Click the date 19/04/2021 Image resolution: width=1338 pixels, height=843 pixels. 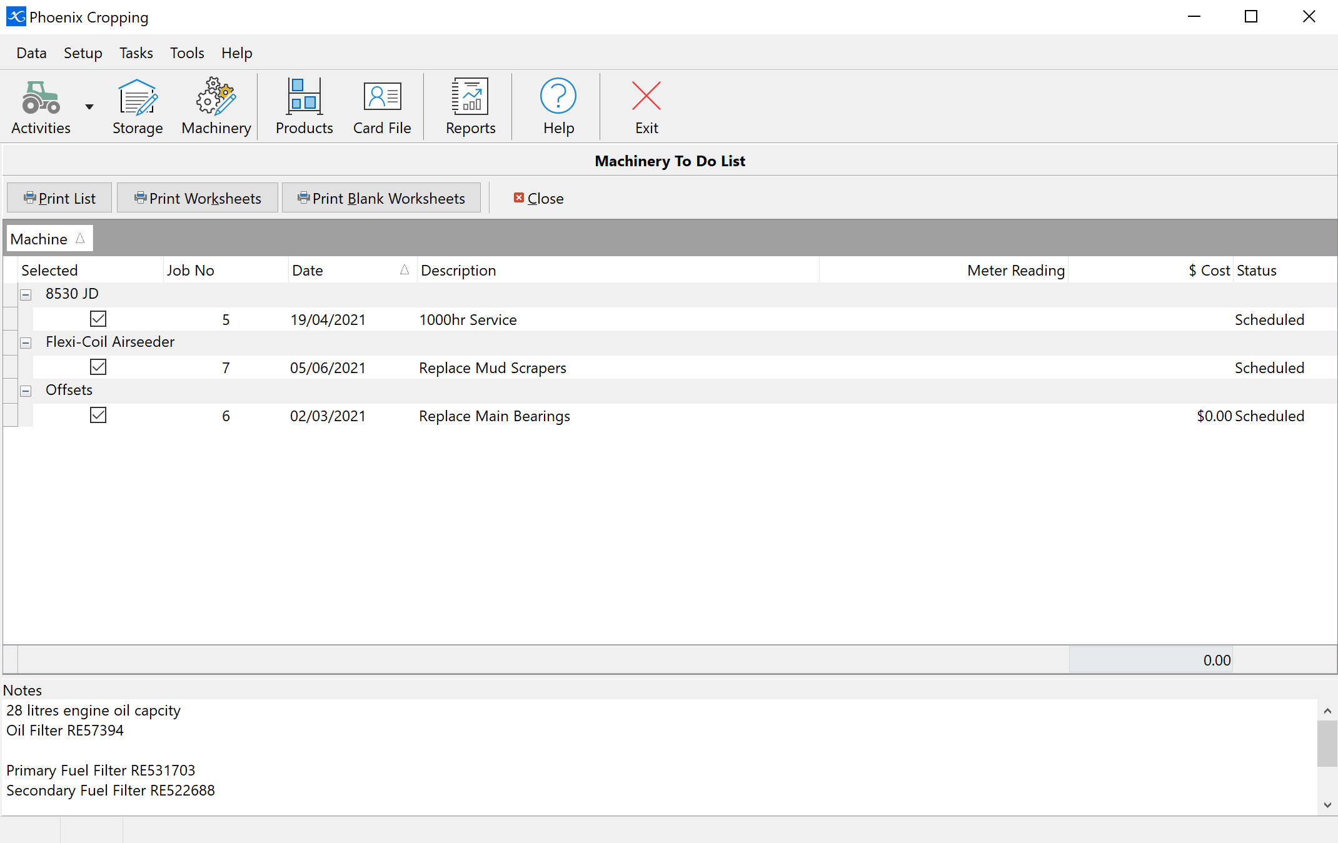(328, 320)
